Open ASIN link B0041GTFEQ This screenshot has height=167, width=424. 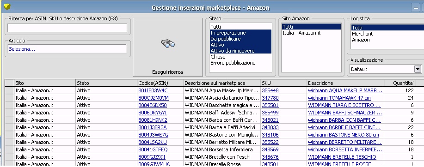tap(153, 149)
